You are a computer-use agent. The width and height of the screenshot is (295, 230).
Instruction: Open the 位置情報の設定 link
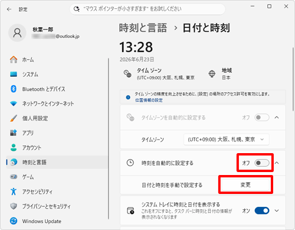tap(149, 101)
